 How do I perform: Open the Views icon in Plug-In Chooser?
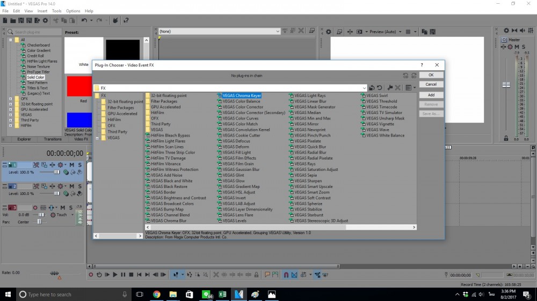pos(408,88)
